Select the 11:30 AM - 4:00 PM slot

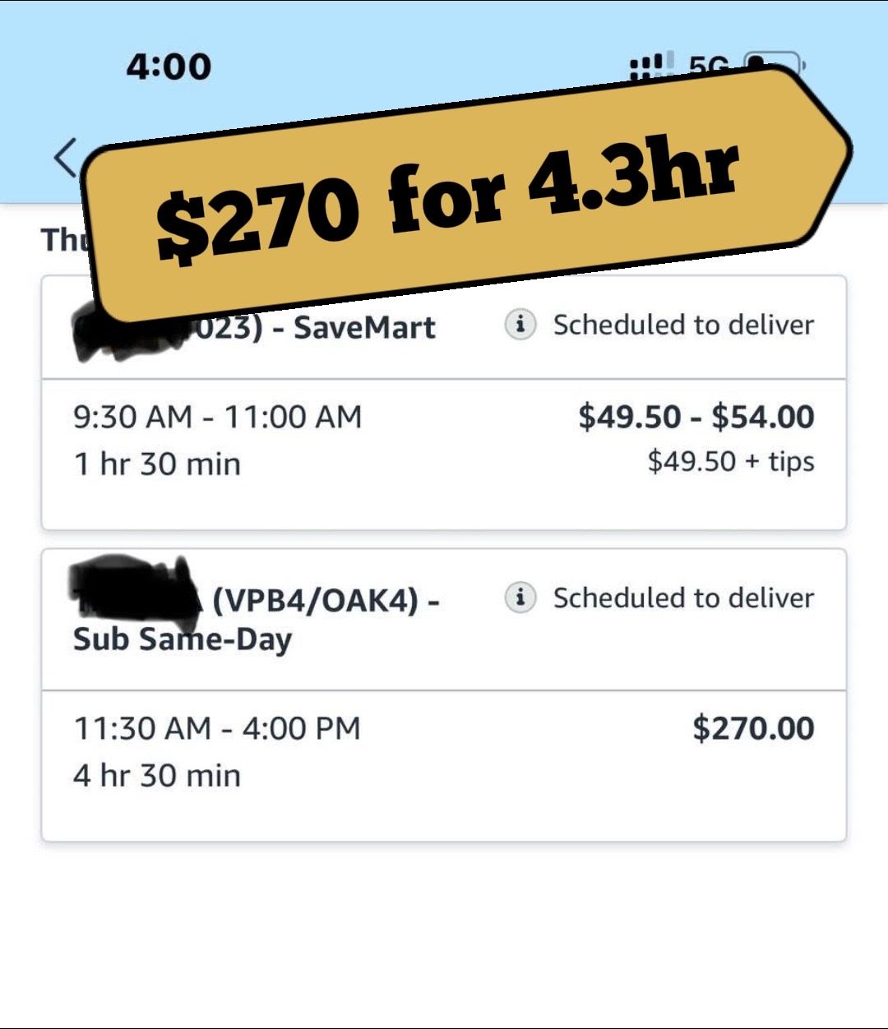217,728
